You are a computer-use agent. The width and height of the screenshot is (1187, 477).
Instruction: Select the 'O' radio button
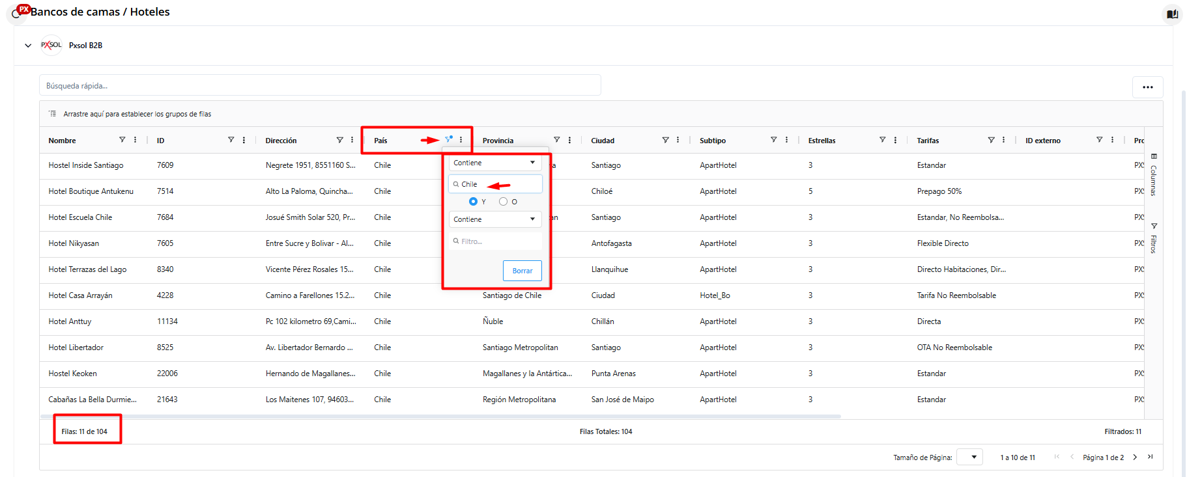pos(503,202)
